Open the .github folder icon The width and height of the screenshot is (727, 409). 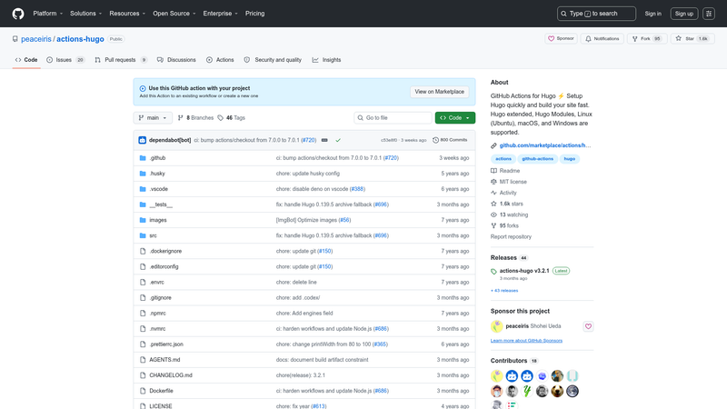tap(143, 158)
